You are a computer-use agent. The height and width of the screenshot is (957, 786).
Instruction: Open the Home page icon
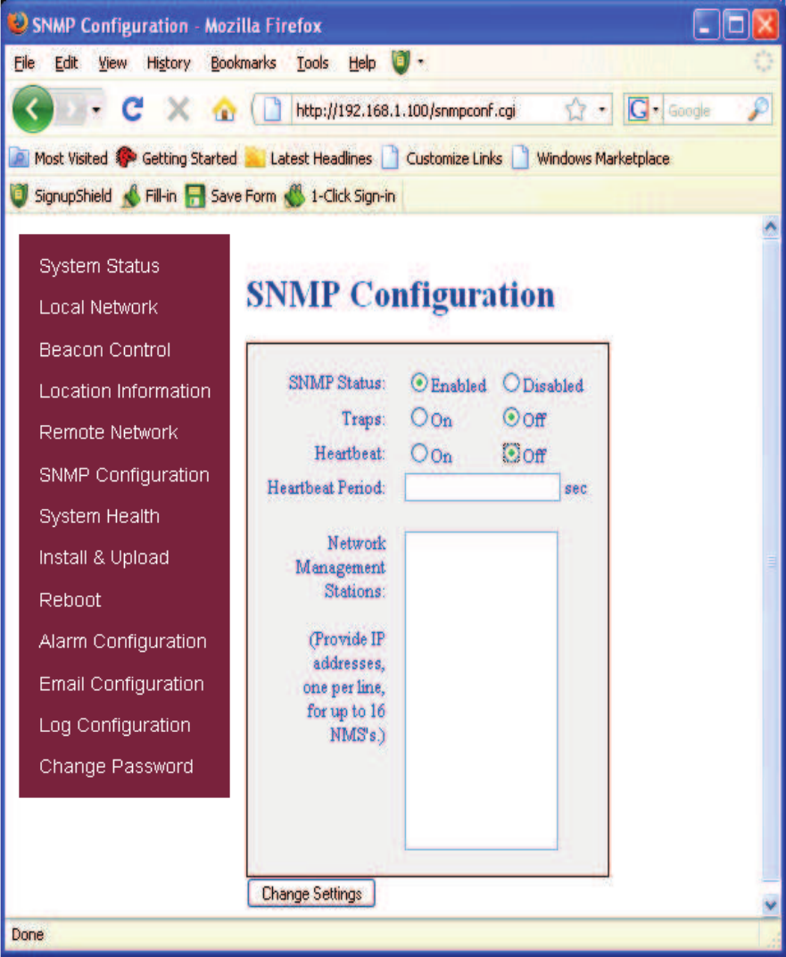click(x=225, y=110)
